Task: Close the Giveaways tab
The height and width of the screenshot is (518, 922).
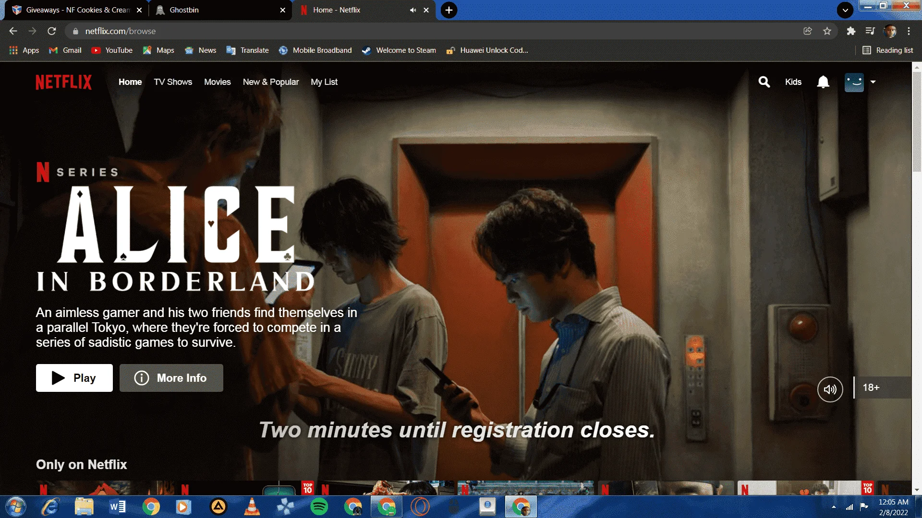Action: (x=139, y=10)
